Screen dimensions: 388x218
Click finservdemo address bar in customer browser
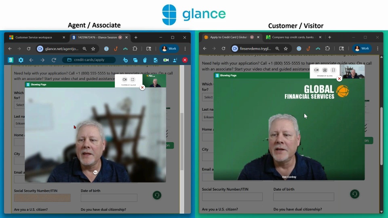click(255, 48)
